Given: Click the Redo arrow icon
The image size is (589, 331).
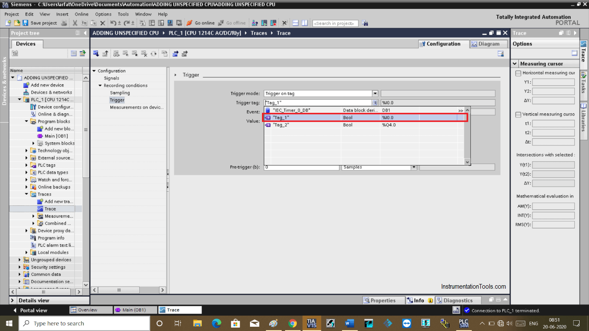Looking at the screenshot, I should pyautogui.click(x=127, y=23).
